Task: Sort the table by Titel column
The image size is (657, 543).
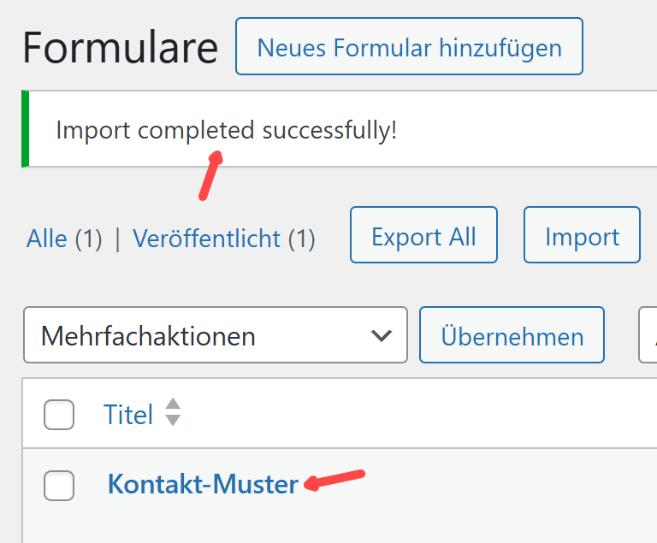Action: pyautogui.click(x=128, y=415)
